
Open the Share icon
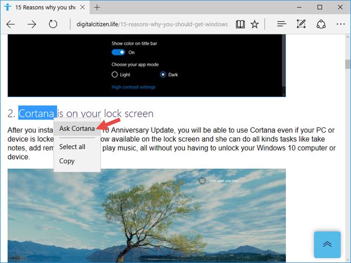click(321, 24)
